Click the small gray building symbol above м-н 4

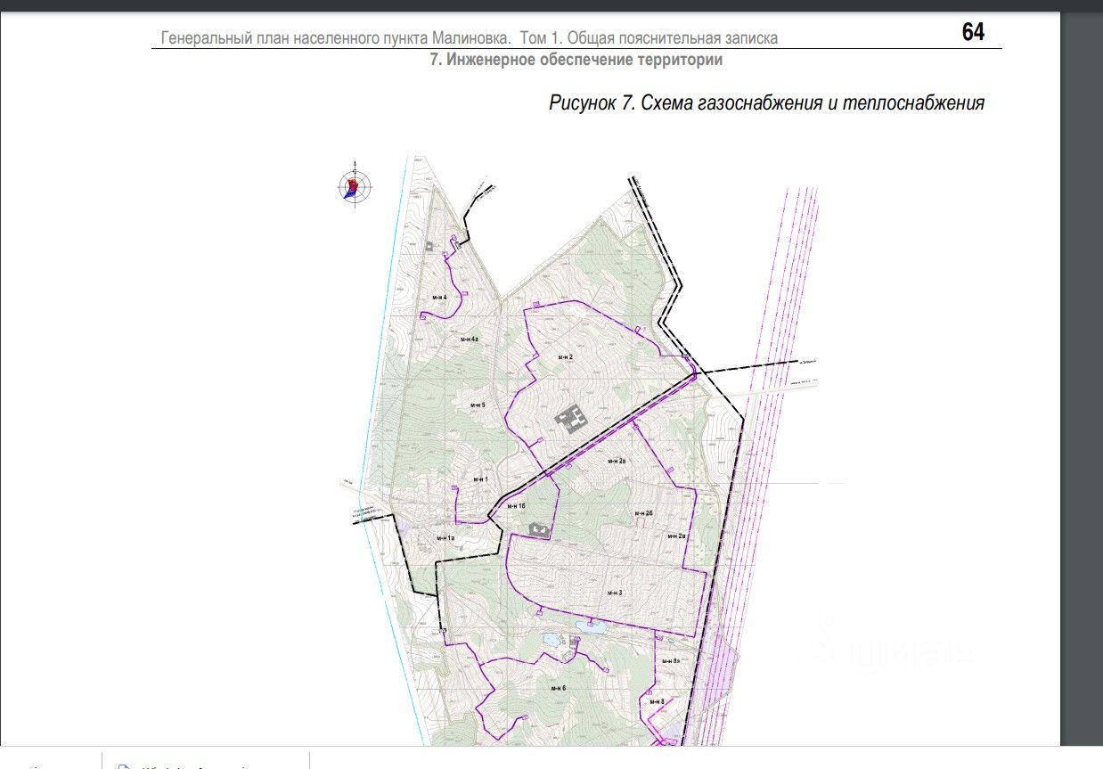tap(429, 246)
